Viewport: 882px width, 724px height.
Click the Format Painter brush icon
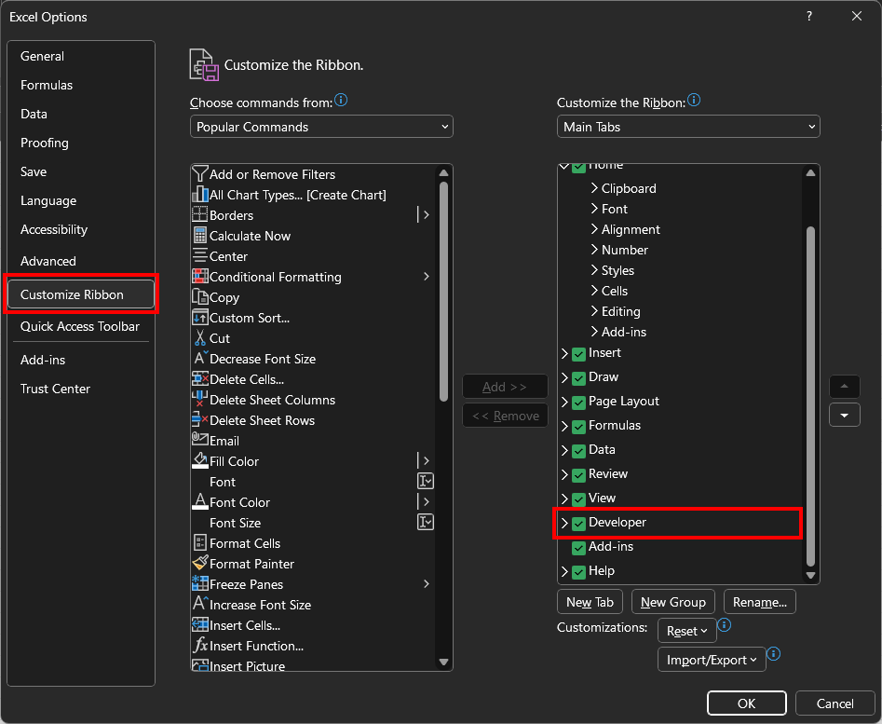(x=199, y=564)
